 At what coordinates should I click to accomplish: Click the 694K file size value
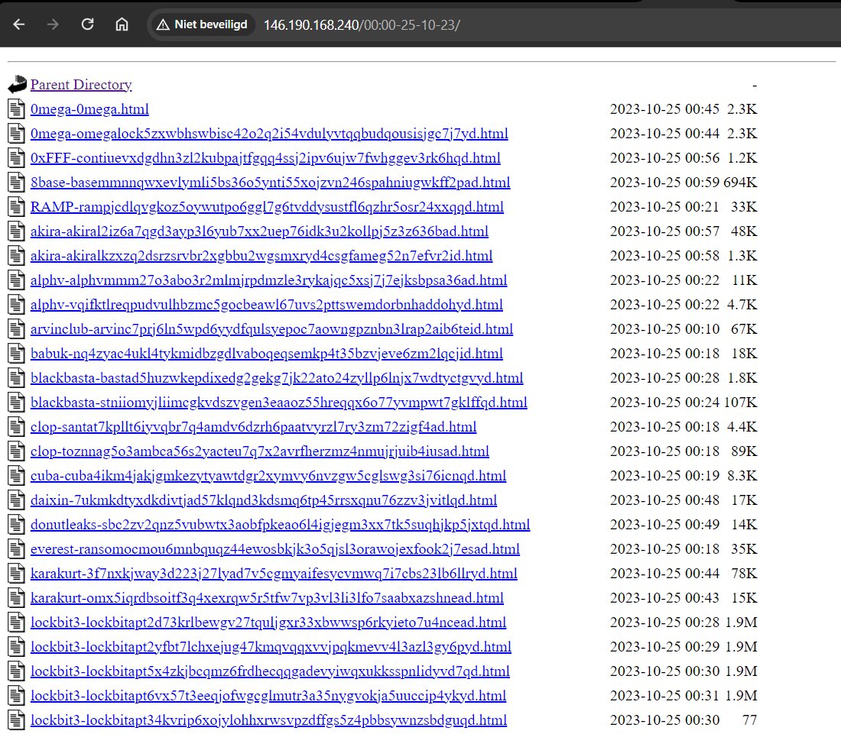(740, 183)
